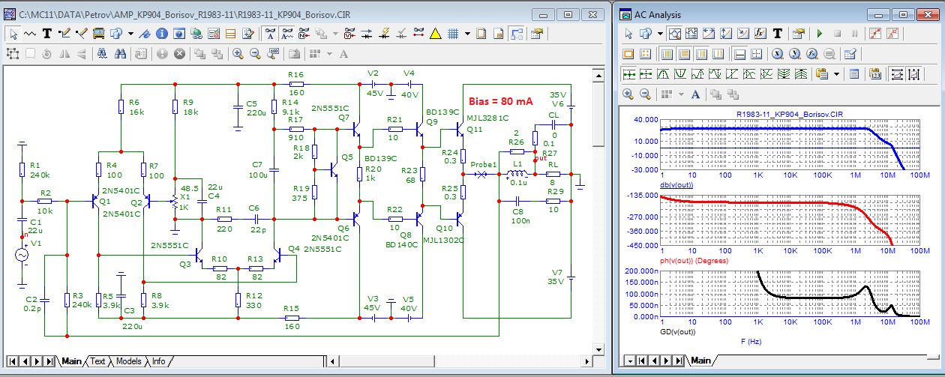The height and width of the screenshot is (377, 945).
Task: Select the Bus drawing tool
Action: (x=99, y=34)
